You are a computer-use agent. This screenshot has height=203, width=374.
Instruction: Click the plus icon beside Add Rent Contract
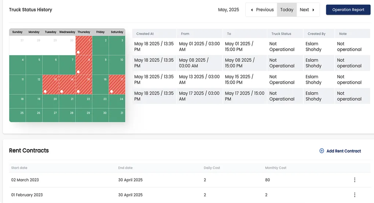click(322, 151)
